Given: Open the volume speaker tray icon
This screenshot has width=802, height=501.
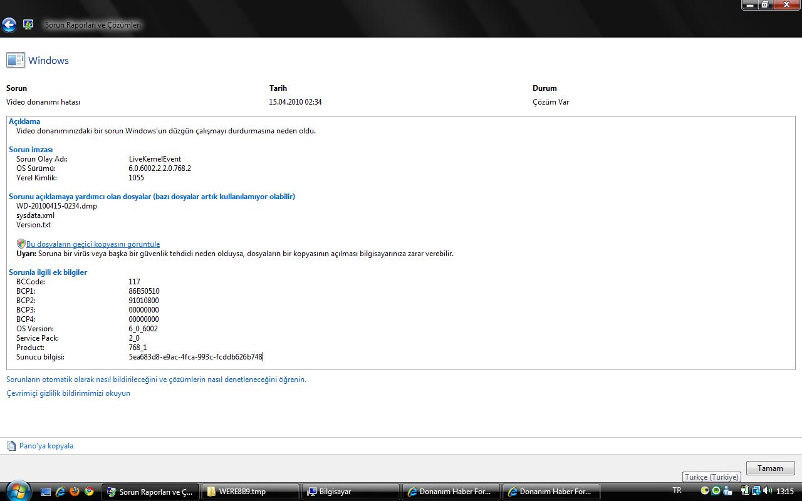Looking at the screenshot, I should [x=767, y=491].
